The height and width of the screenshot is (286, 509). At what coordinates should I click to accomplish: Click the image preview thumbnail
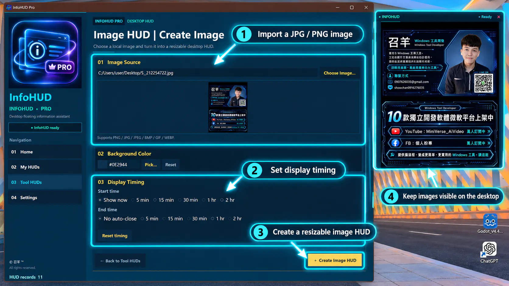[228, 107]
